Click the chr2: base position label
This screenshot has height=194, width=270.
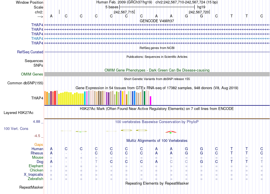[39, 12]
